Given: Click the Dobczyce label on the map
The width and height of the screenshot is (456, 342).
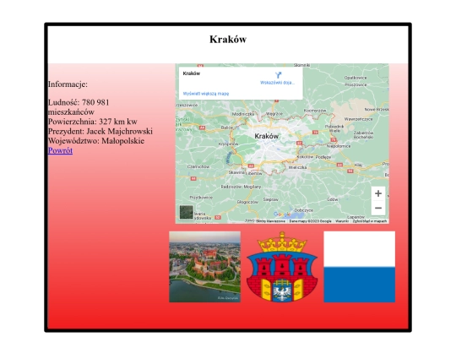Looking at the screenshot, I should pos(304,210).
